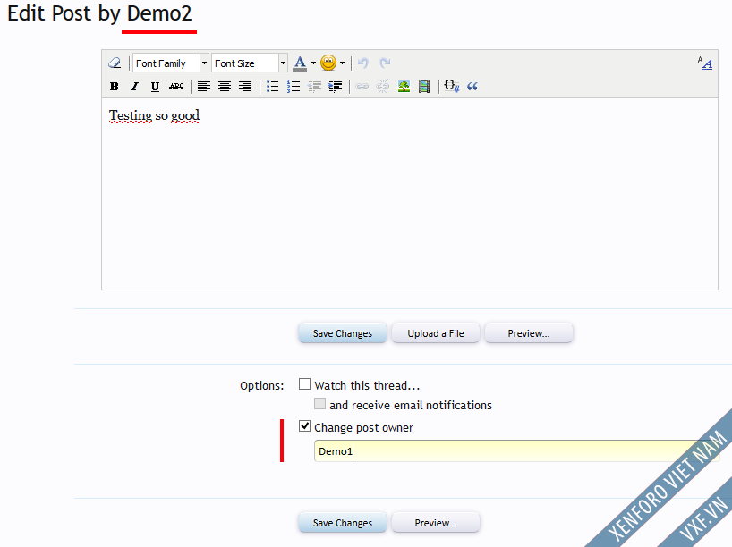Click the smiley face icon

click(328, 63)
